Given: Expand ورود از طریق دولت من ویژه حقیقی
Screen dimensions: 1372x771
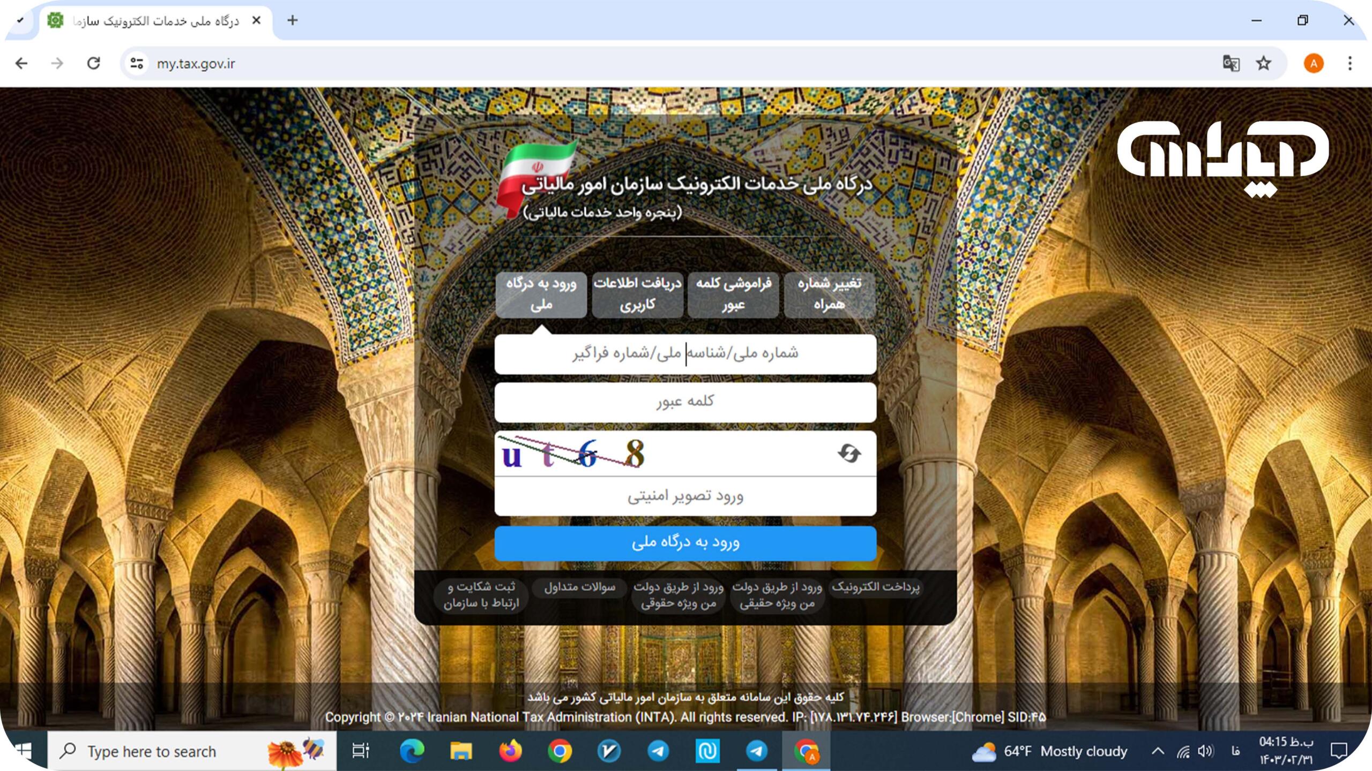Looking at the screenshot, I should [x=778, y=594].
